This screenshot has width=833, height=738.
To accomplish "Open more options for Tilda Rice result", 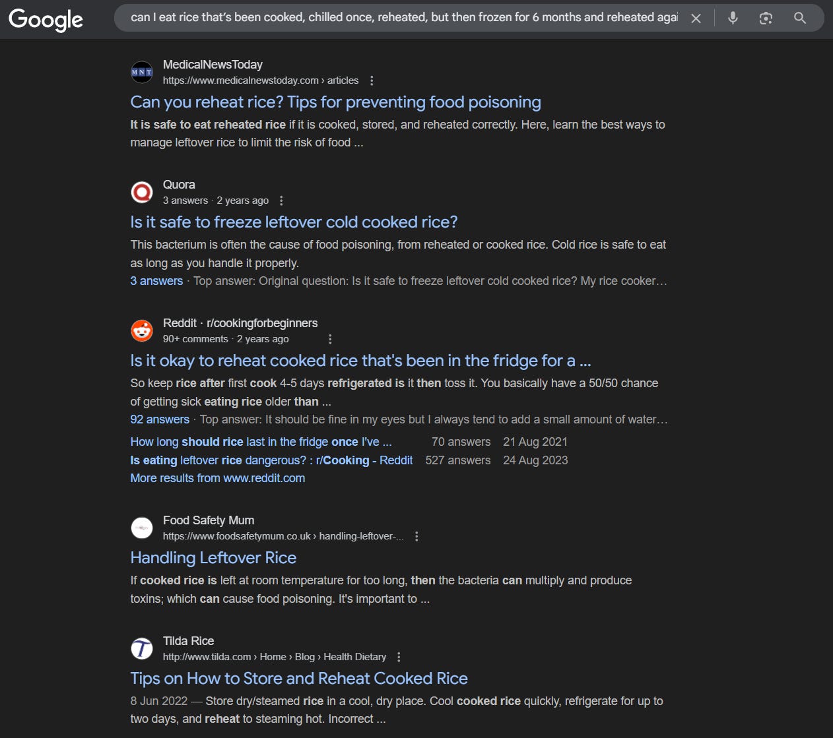I will (x=399, y=657).
